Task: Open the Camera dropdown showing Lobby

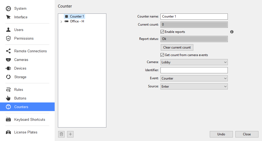Action: (194, 62)
